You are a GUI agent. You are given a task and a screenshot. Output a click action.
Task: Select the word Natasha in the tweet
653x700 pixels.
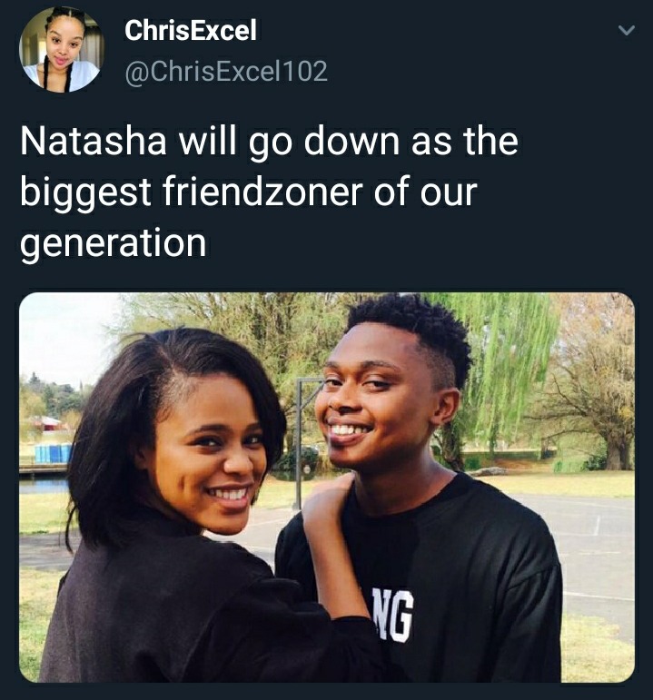(x=93, y=141)
